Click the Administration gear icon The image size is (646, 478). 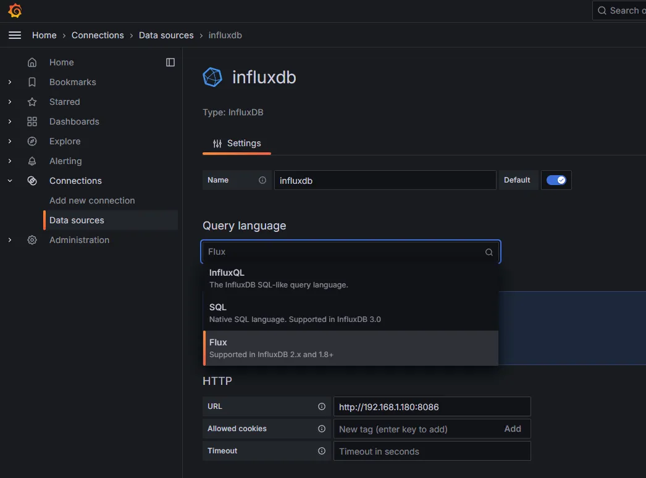(32, 241)
